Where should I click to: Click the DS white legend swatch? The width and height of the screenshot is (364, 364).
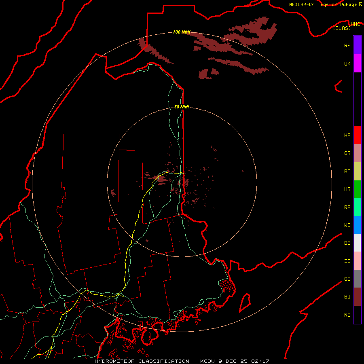click(357, 243)
